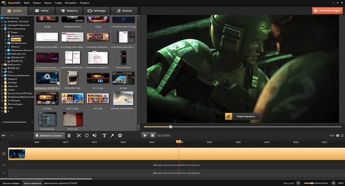
Task: Click the microphone track icon
Action: tap(4, 173)
